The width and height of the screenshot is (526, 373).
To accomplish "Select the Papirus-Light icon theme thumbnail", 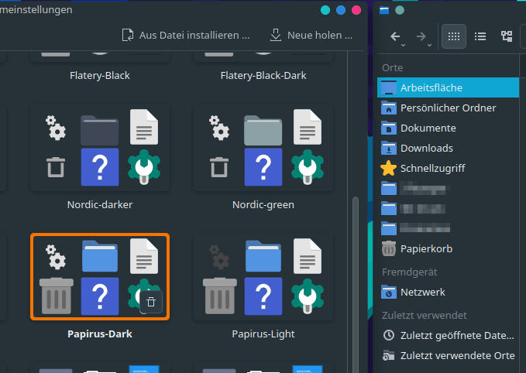I will [x=263, y=276].
